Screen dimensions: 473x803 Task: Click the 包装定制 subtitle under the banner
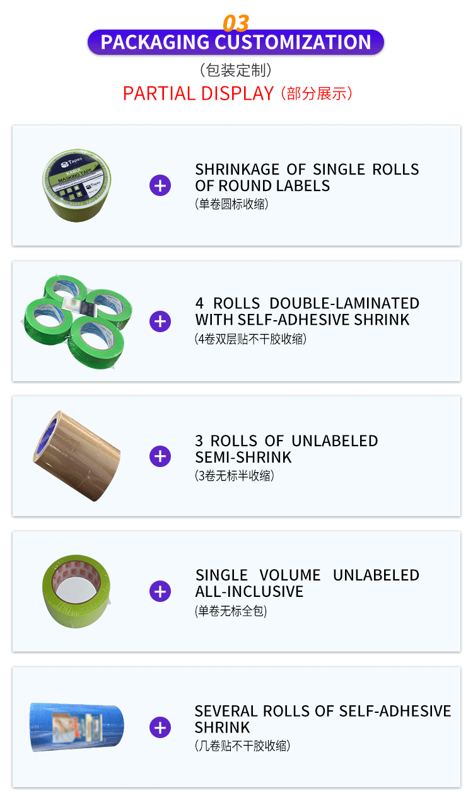235,70
